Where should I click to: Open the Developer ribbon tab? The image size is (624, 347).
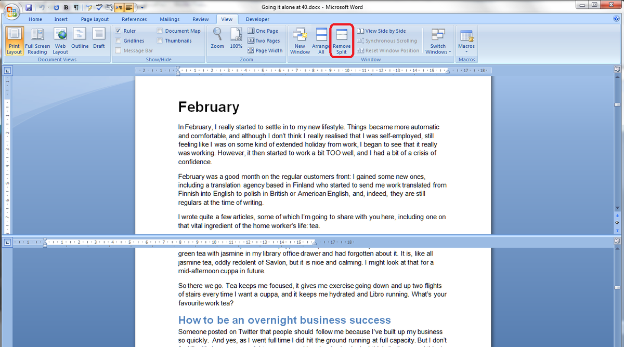click(257, 19)
